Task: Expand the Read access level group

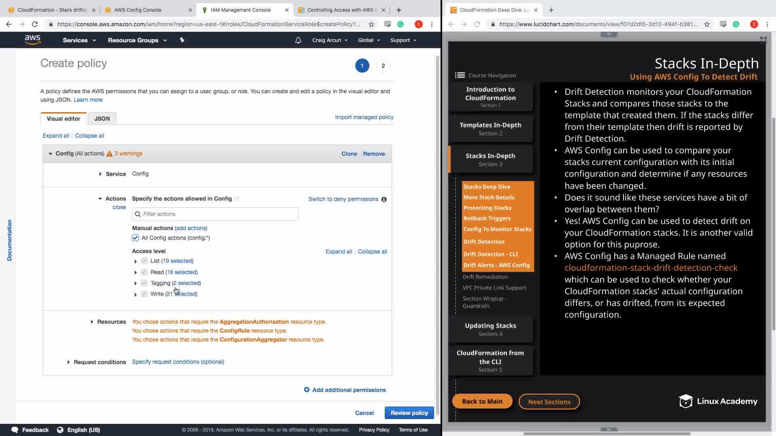Action: (135, 272)
